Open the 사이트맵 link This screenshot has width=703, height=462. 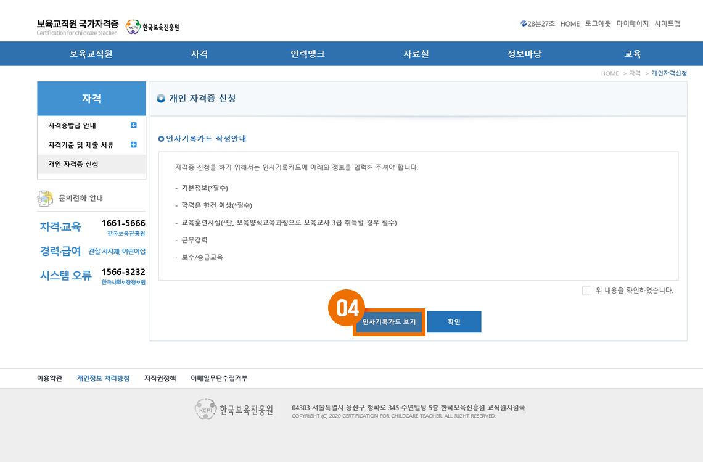coord(667,23)
